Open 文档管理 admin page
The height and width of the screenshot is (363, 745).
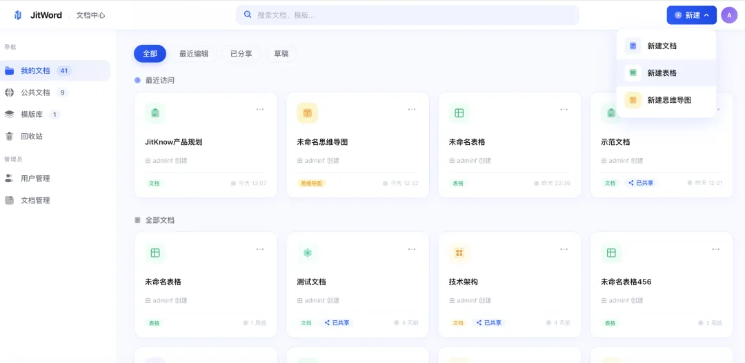click(55, 201)
